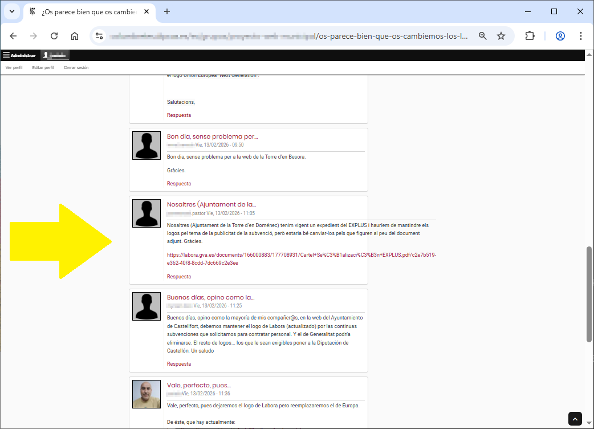Go forward in browser history
This screenshot has width=594, height=429.
point(34,36)
